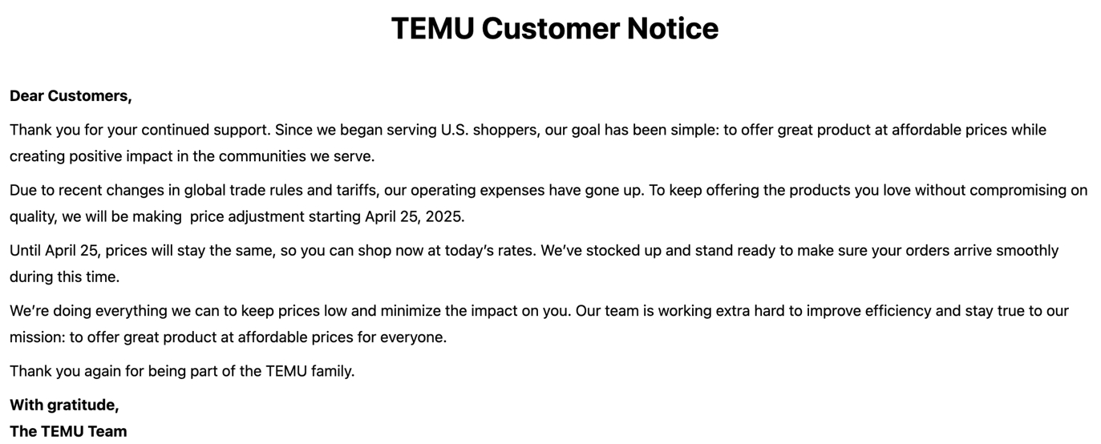The image size is (1101, 444).
Task: Click the words 'We've stocked up'
Action: point(601,251)
